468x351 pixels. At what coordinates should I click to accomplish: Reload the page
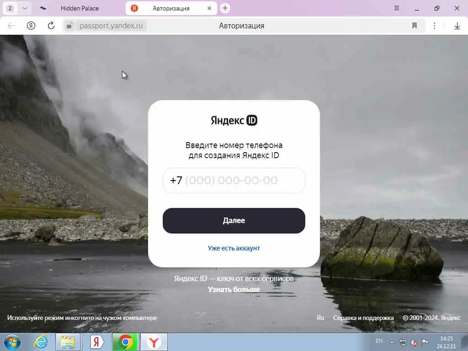pos(51,26)
